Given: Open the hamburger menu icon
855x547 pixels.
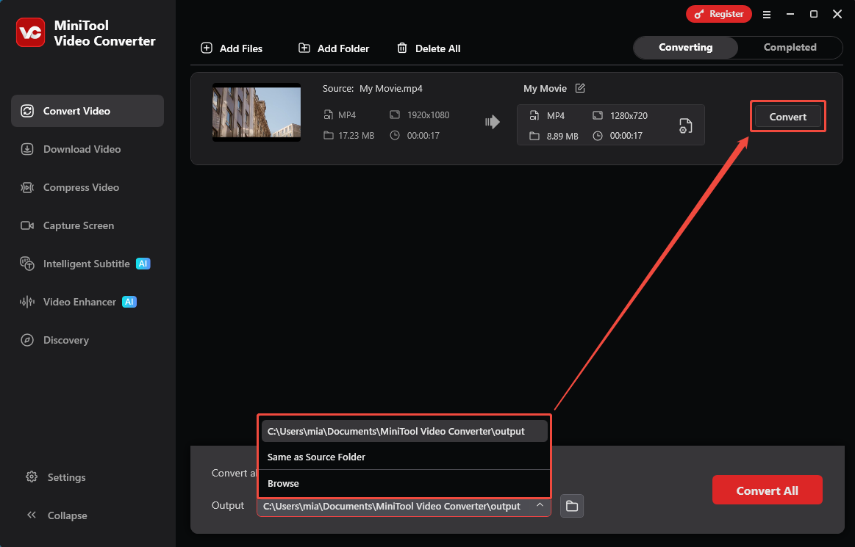Looking at the screenshot, I should [767, 15].
